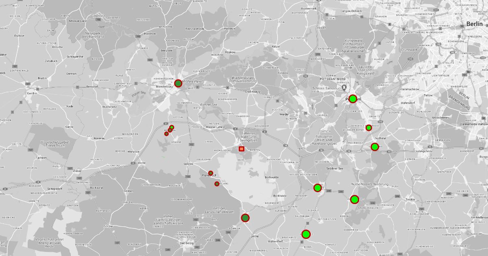This screenshot has height=256, width=488.
Task: Click the Kloster Lehnin place label
Action: [216, 128]
